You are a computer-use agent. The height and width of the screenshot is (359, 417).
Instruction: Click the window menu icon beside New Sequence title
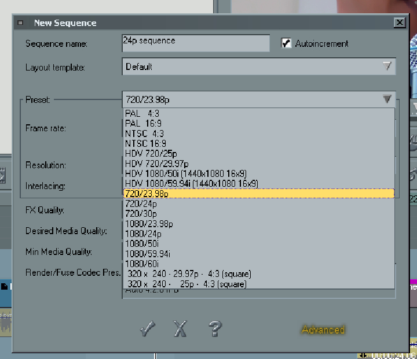pos(20,23)
